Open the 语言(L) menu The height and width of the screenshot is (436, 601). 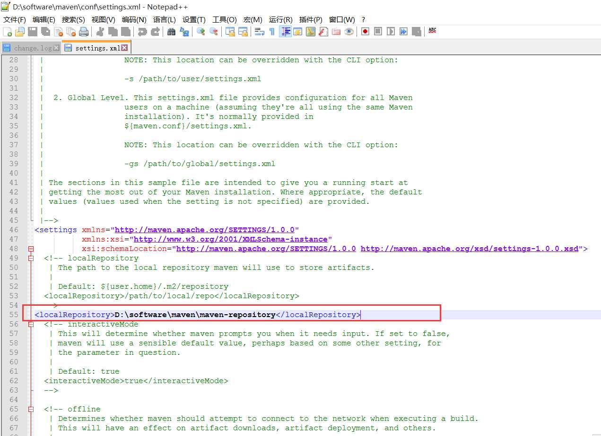165,19
